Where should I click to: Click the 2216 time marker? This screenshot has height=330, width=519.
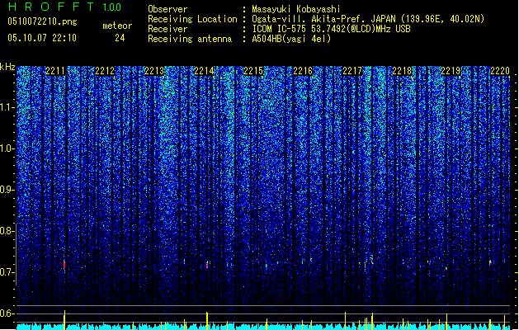(x=303, y=71)
